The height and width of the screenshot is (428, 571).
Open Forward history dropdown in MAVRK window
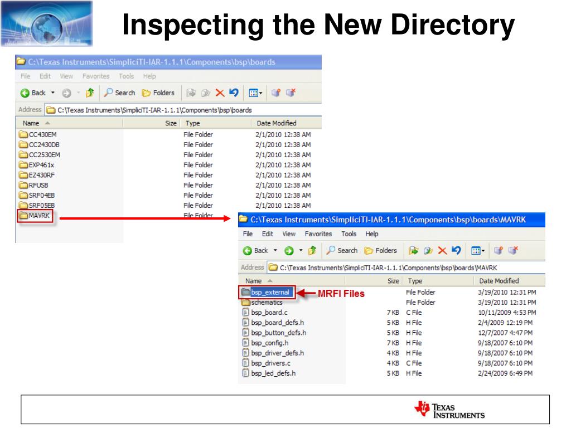pyautogui.click(x=301, y=250)
